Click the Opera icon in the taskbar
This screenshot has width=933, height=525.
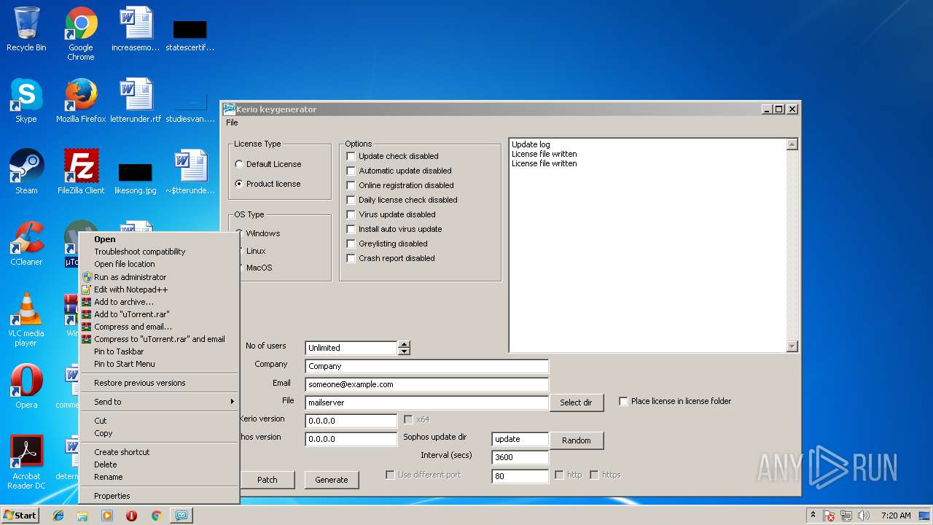(132, 516)
